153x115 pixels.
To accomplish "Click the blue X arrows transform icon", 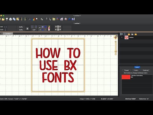I will 42,27.
